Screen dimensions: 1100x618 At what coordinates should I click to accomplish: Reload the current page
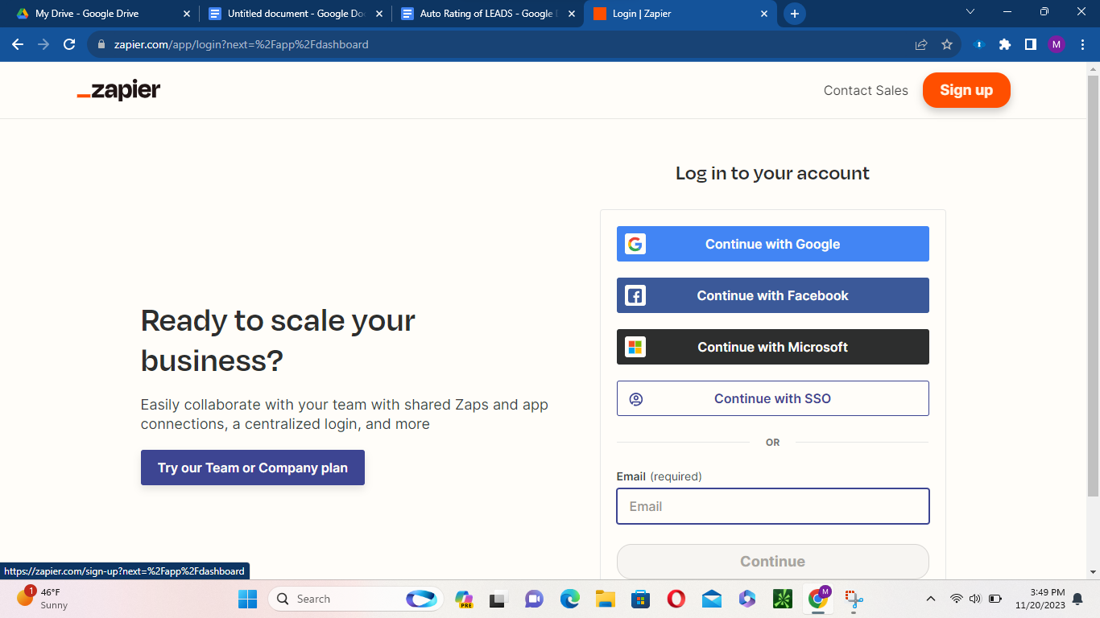tap(69, 44)
